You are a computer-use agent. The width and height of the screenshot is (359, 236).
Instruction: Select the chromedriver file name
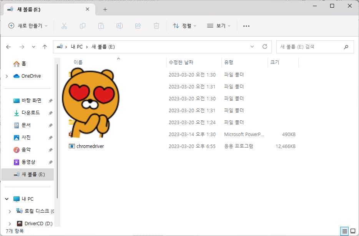click(x=90, y=146)
